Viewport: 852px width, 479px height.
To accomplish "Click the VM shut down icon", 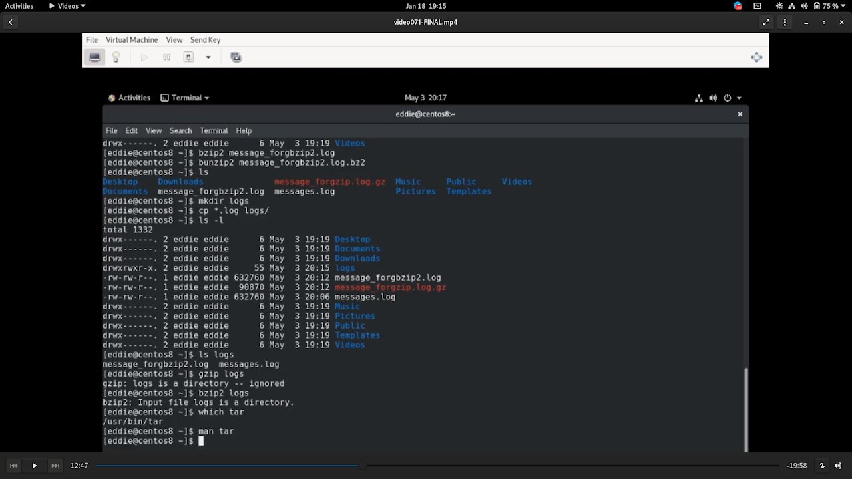I will tap(189, 57).
